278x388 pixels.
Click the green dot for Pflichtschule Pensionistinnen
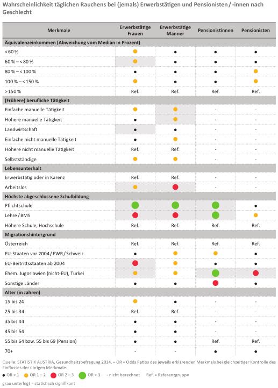point(216,205)
